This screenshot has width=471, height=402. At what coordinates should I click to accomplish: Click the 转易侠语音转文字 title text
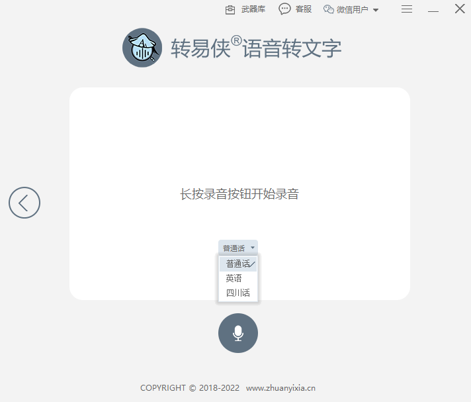pos(256,48)
